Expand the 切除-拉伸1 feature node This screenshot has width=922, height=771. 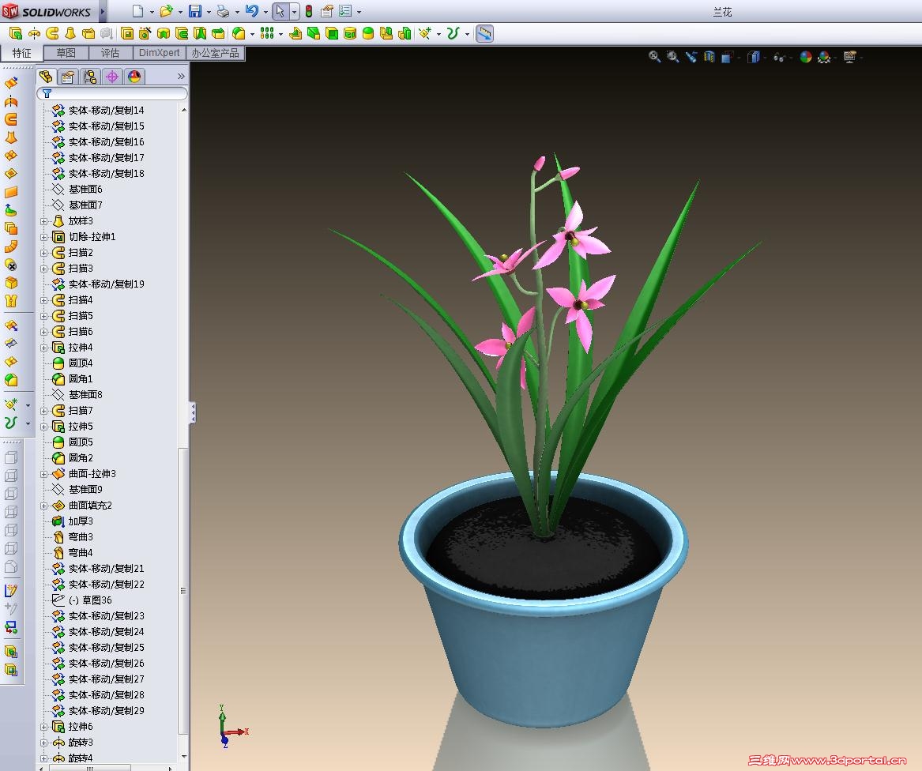(44, 237)
